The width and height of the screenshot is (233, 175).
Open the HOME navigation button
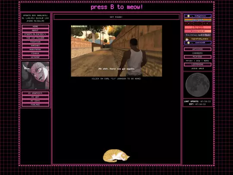(x=35, y=26)
